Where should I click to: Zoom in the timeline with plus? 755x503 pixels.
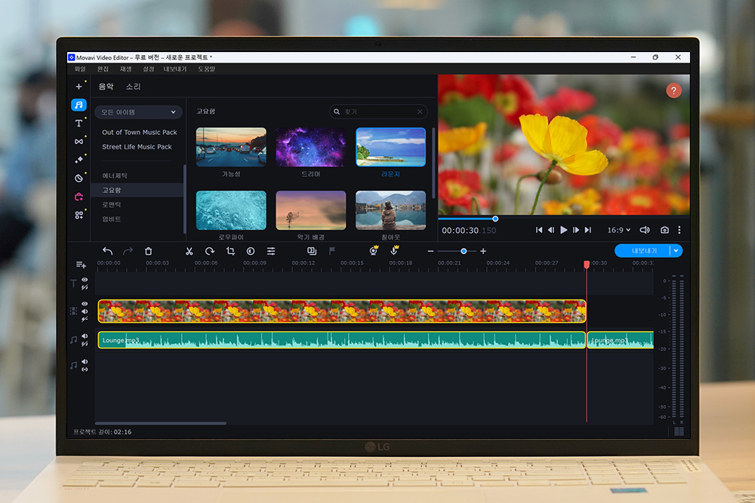tap(483, 251)
